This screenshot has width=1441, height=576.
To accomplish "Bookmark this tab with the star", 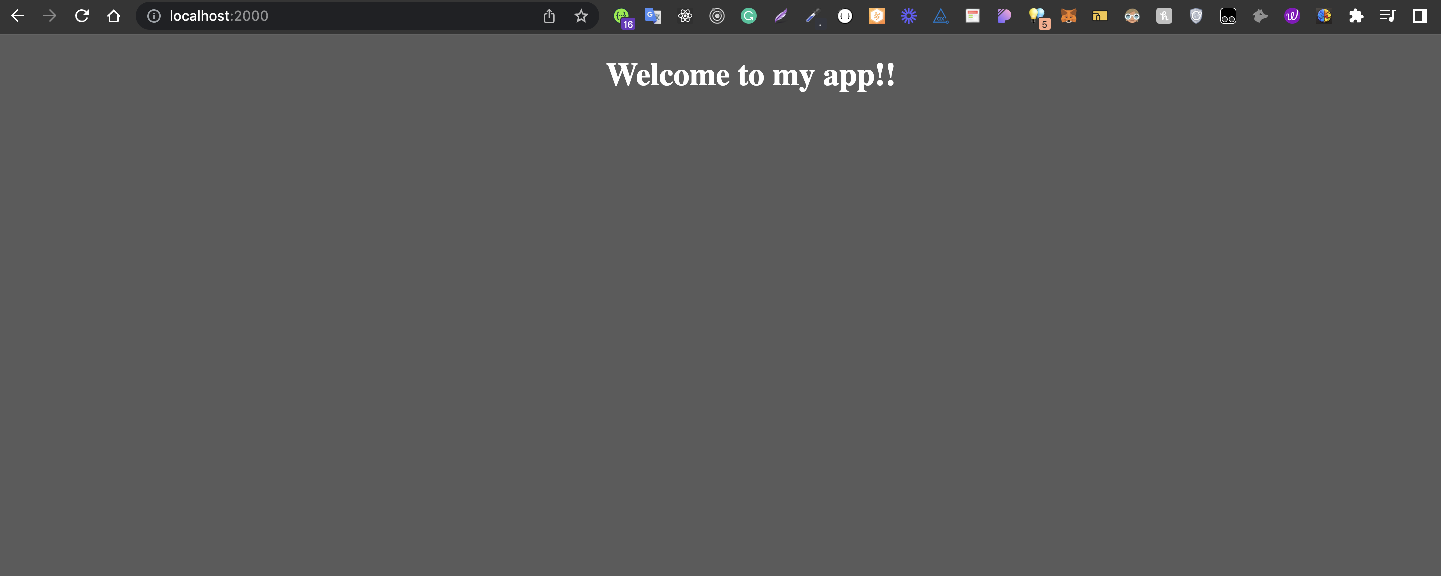I will (x=581, y=16).
